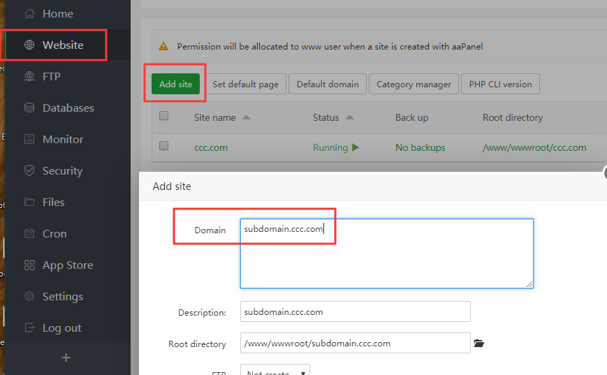The image size is (607, 375).
Task: Sort sites by Site name arrow
Action: point(246,117)
